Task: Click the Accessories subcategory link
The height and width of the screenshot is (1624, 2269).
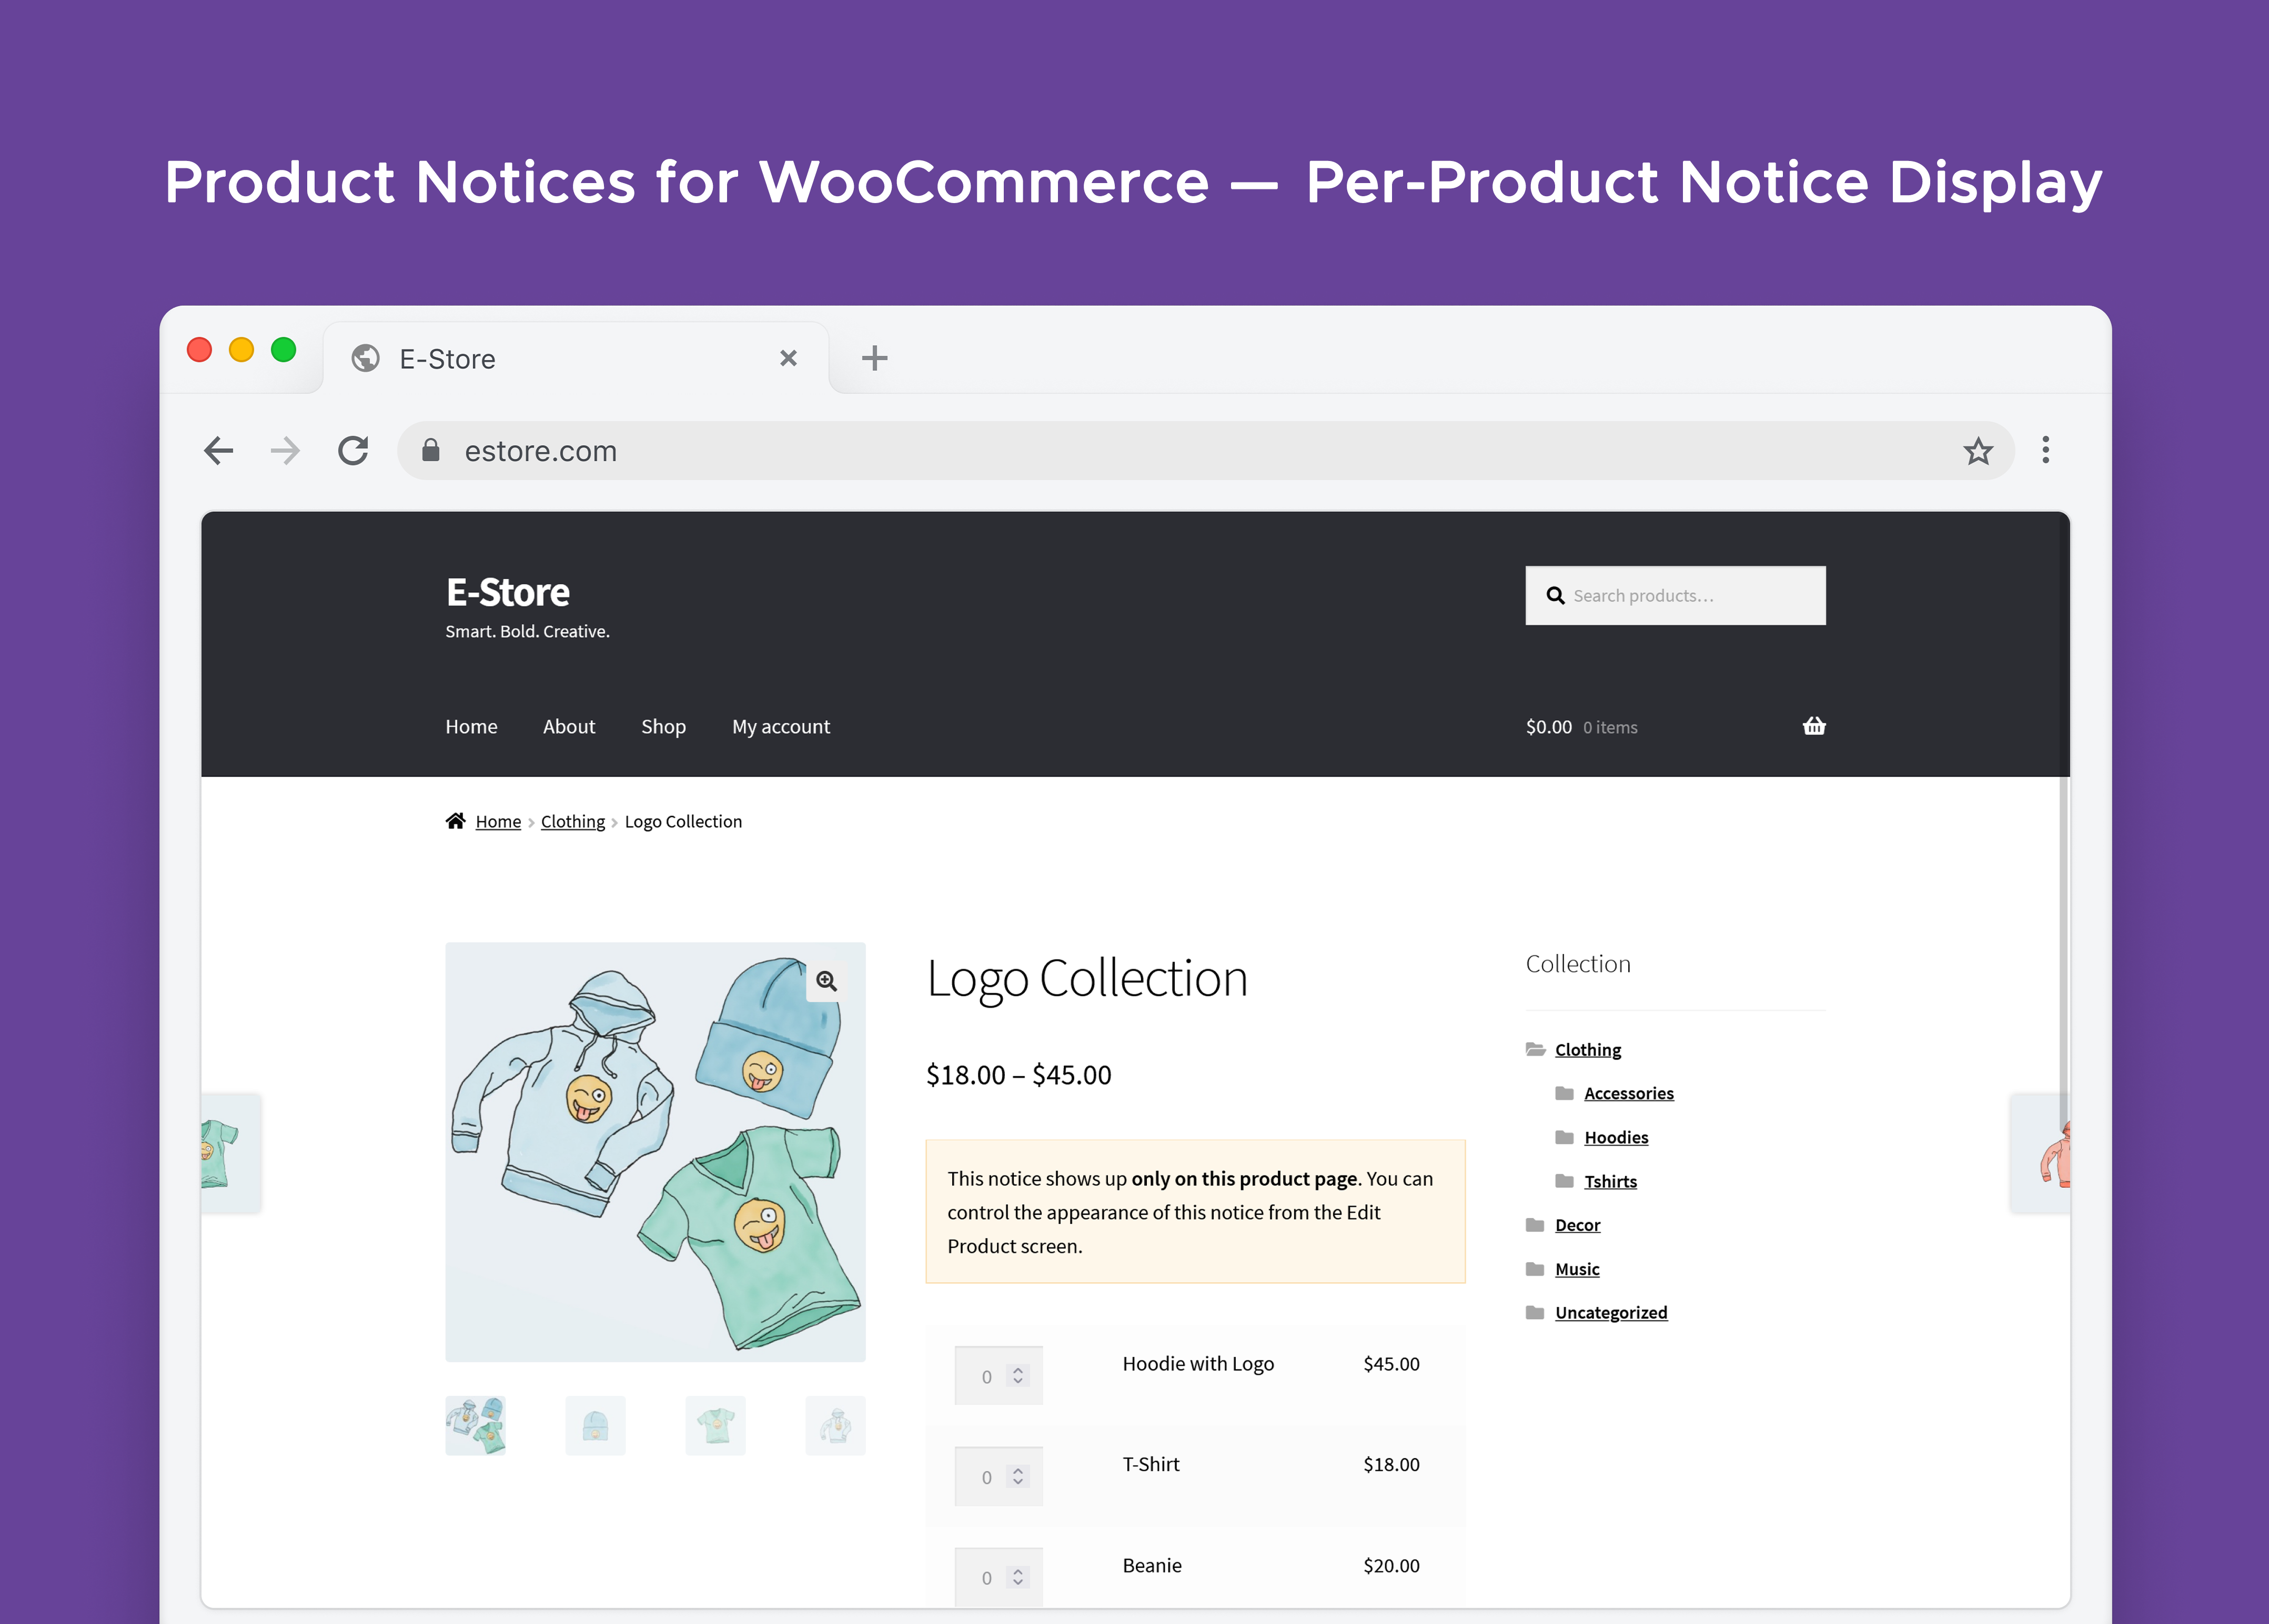Action: click(1624, 1092)
